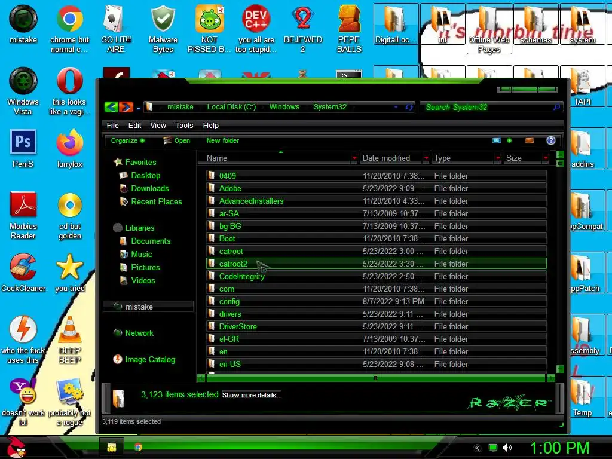Click the Chrome icon in the taskbar
The height and width of the screenshot is (459, 612).
[138, 447]
